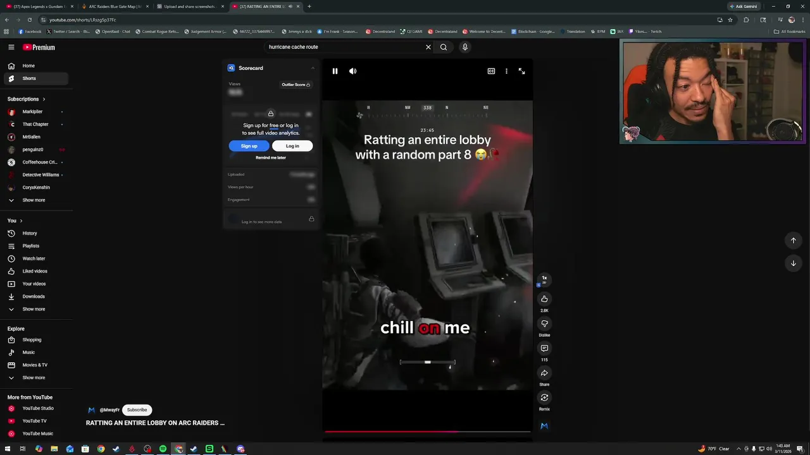This screenshot has width=810, height=455.
Task: Open Liked videos in sidebar
Action: [36, 271]
